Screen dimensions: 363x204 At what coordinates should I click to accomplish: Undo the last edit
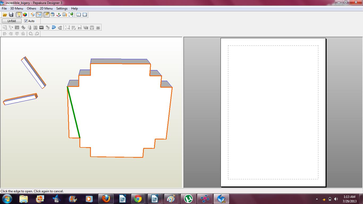tap(54, 27)
